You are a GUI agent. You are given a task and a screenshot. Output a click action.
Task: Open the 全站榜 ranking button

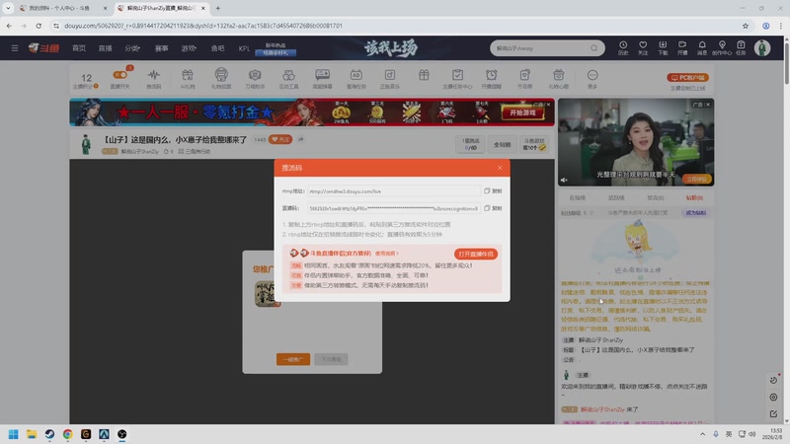(502, 144)
